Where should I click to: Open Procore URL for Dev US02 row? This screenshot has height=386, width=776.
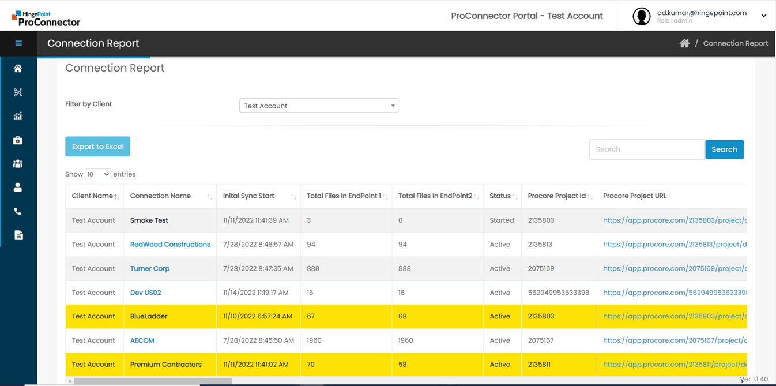[675, 293]
